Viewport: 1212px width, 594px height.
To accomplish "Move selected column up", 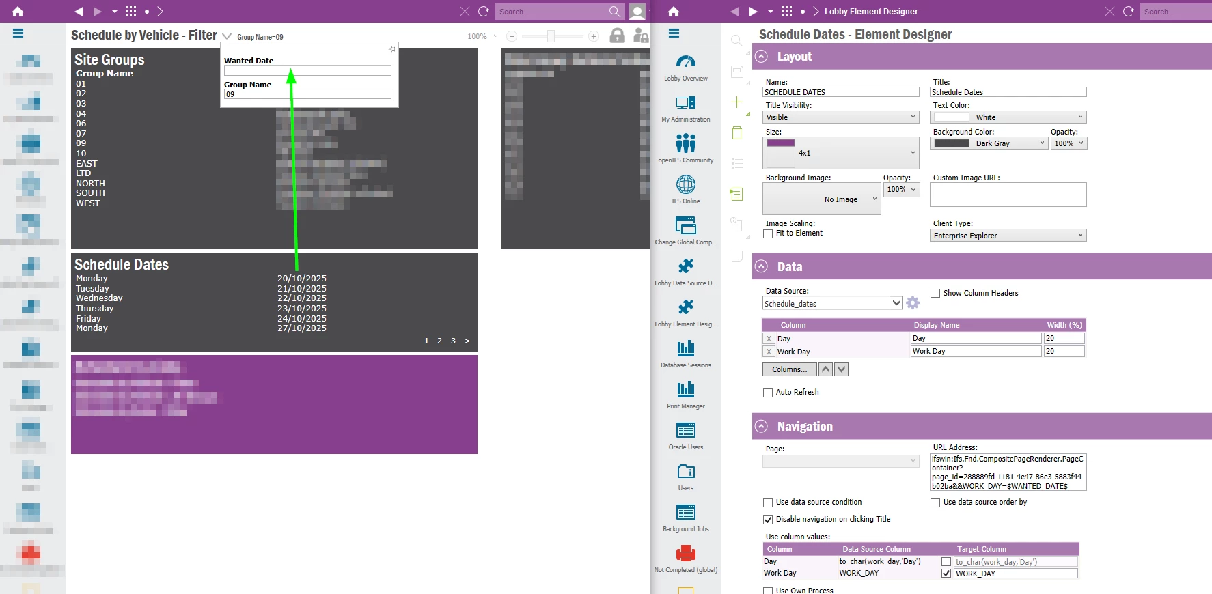I will pyautogui.click(x=825, y=369).
